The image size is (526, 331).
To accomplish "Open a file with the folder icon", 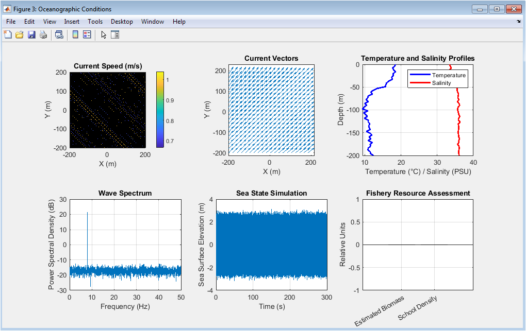I will [20, 34].
